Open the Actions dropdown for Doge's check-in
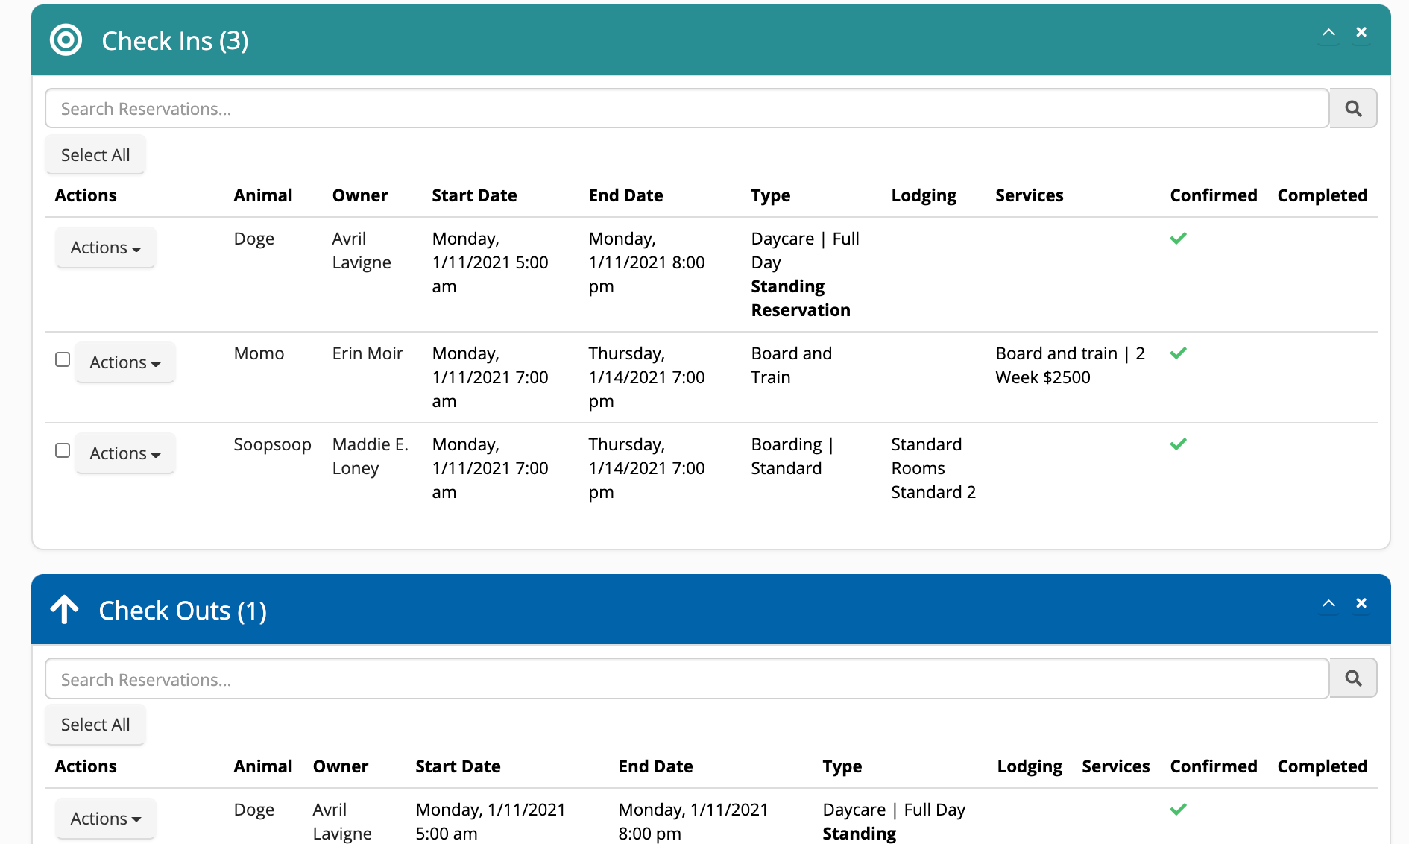This screenshot has height=844, width=1409. [x=105, y=247]
